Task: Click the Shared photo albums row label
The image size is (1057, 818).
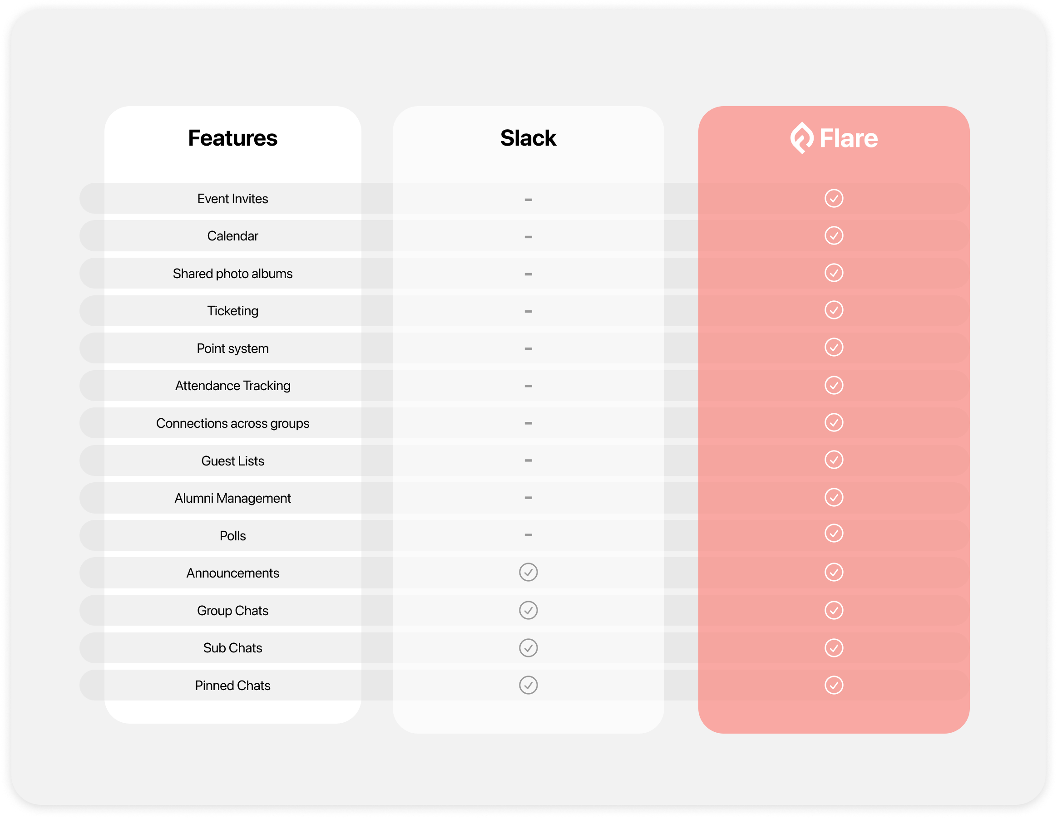Action: point(233,274)
